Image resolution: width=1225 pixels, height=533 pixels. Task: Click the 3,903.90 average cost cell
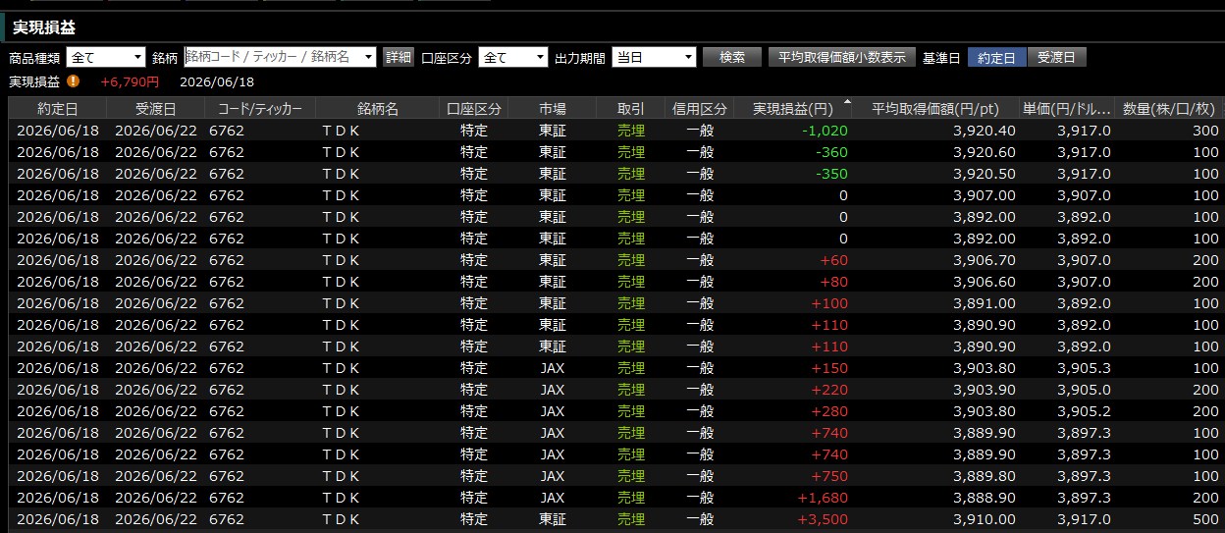pyautogui.click(x=985, y=390)
